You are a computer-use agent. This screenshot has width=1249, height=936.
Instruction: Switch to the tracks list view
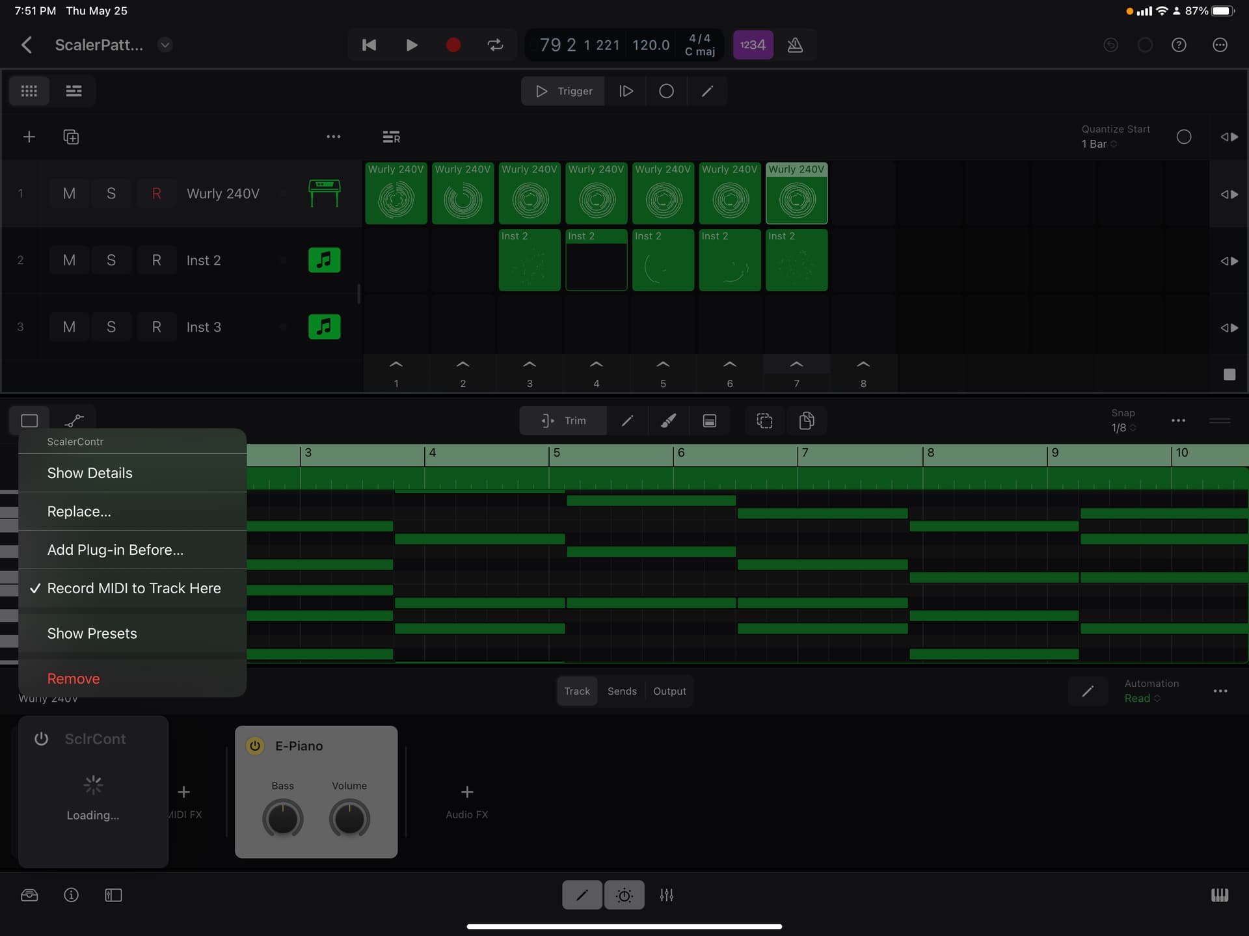[74, 91]
